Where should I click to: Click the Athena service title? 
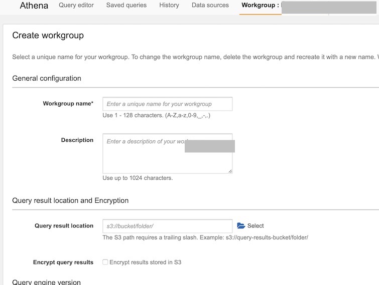pos(34,6)
